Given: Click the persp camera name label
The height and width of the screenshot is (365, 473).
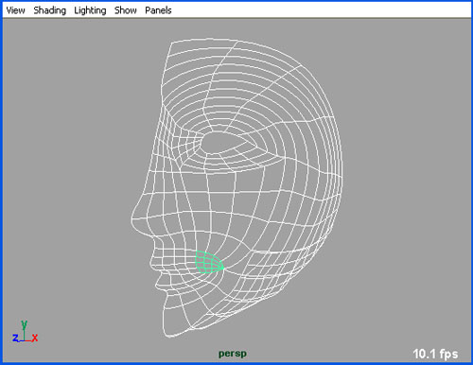Looking at the screenshot, I should 233,354.
